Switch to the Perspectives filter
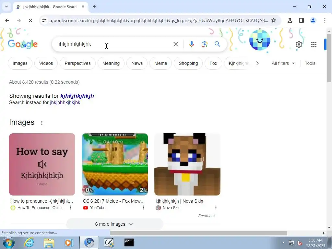The height and width of the screenshot is (249, 332). (77, 63)
